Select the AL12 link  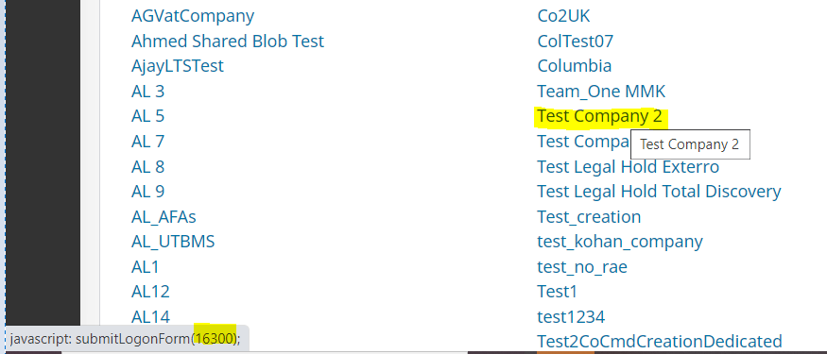[x=150, y=292]
